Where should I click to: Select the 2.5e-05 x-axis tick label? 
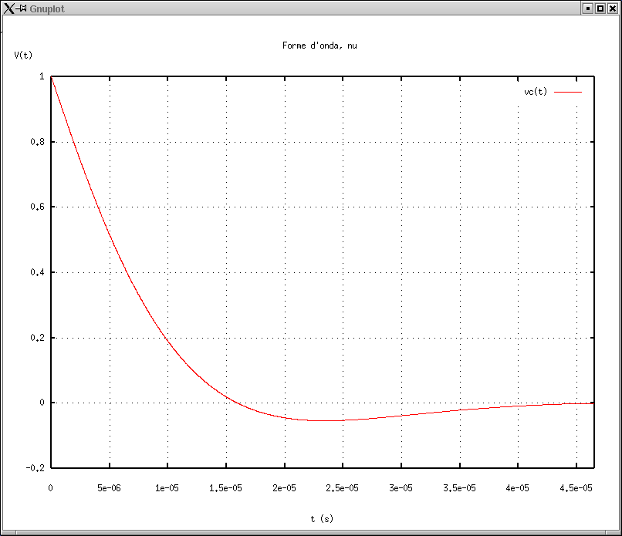pyautogui.click(x=343, y=488)
